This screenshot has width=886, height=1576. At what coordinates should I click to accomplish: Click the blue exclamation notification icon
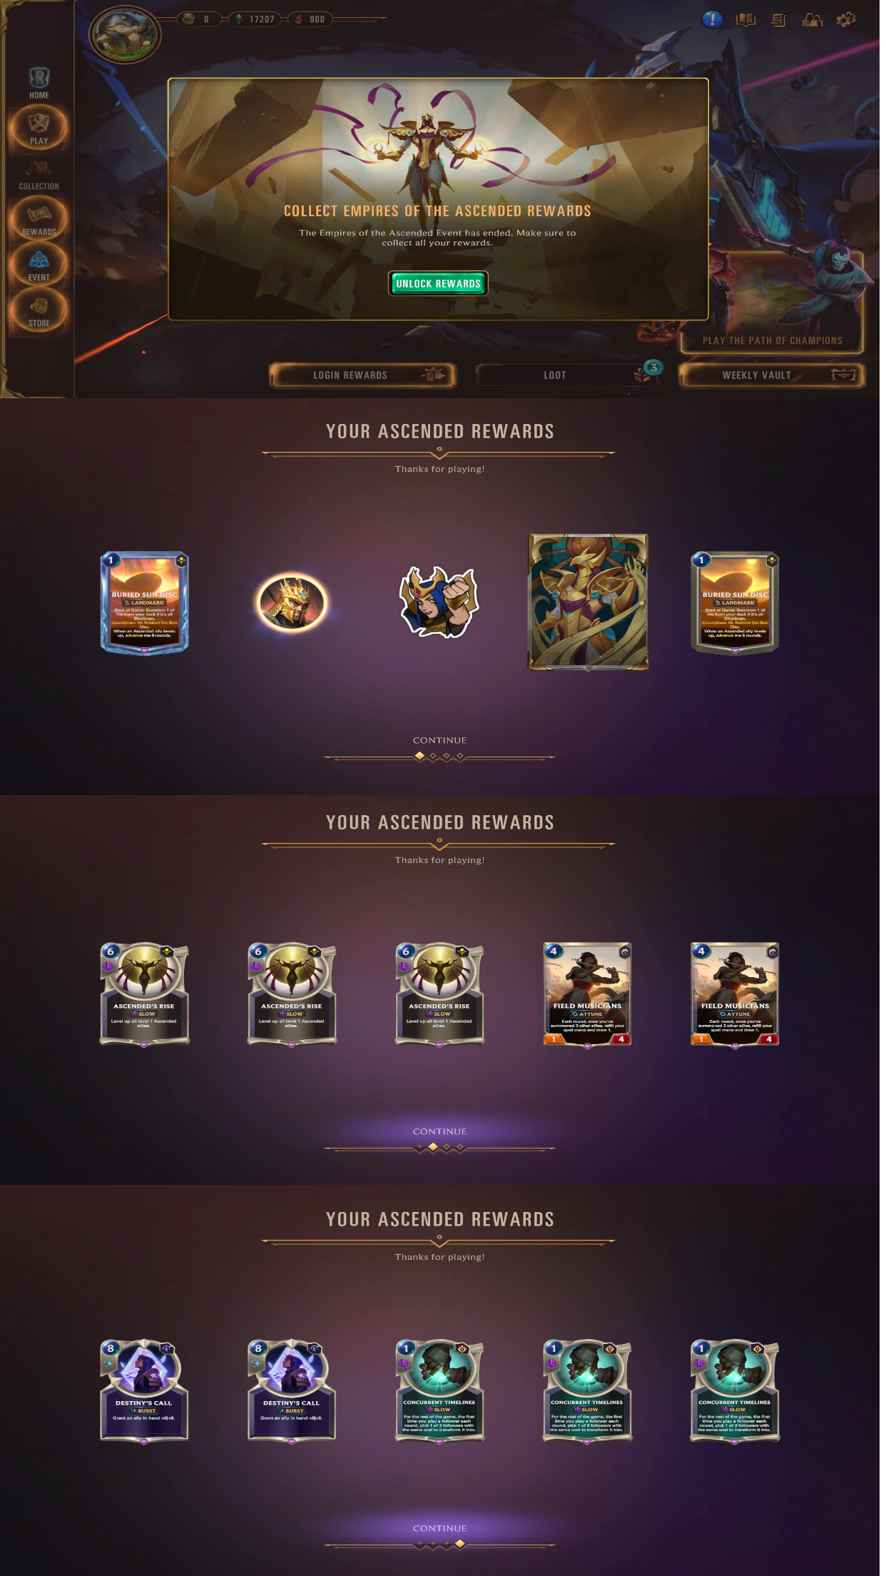(x=712, y=19)
